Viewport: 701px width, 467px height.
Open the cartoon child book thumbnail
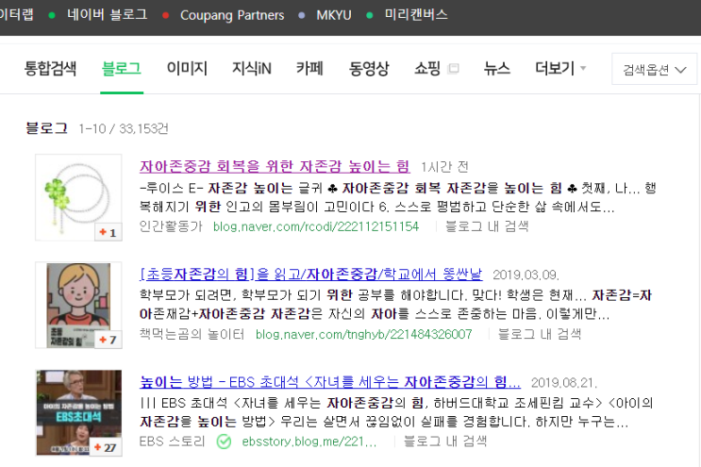point(78,305)
